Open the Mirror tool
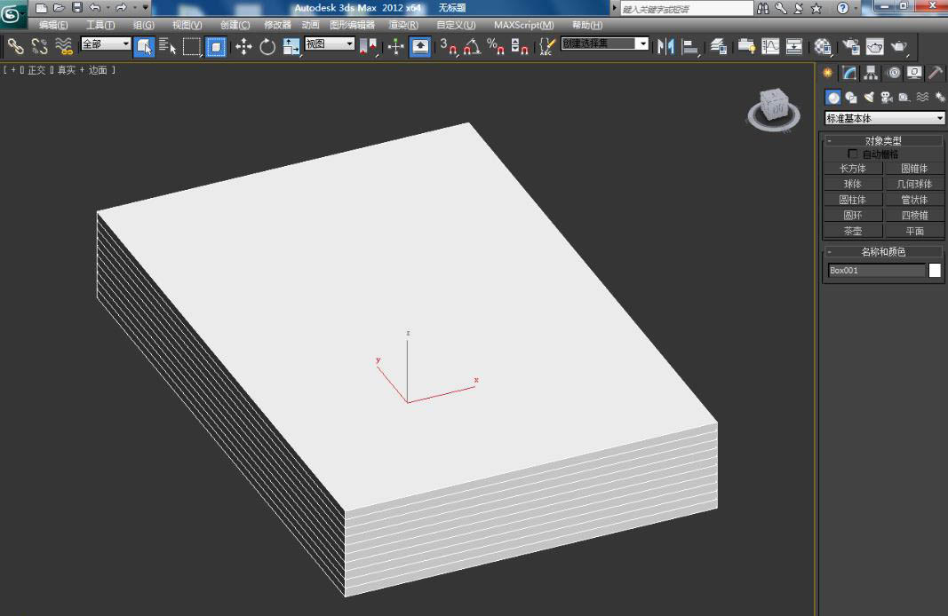This screenshot has width=948, height=616. (665, 46)
